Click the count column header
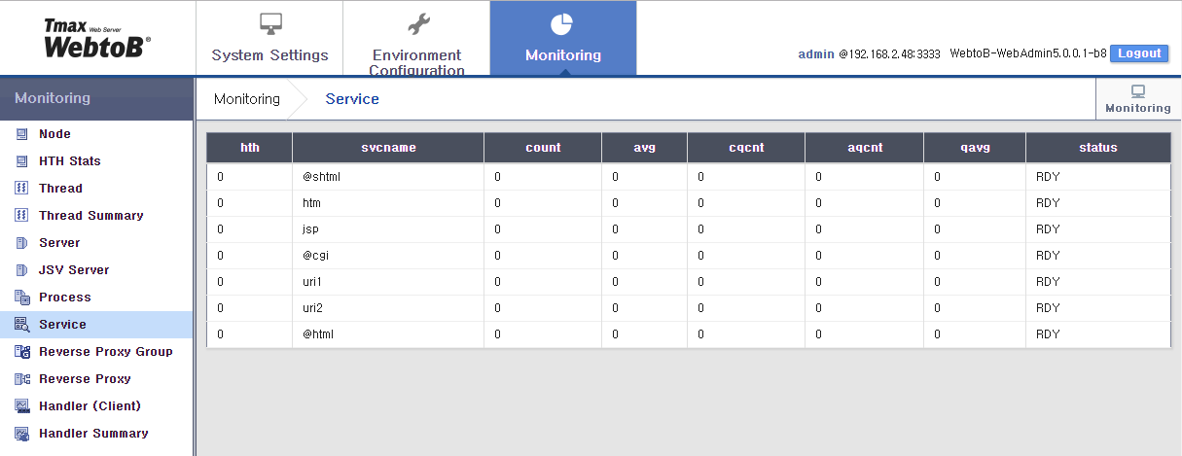This screenshot has height=456, width=1182. click(543, 148)
